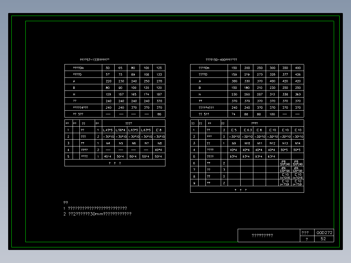Viewport: 351px width, 263px height.
Task: Click row number 7 in right parts table
Action: pyautogui.click(x=194, y=170)
